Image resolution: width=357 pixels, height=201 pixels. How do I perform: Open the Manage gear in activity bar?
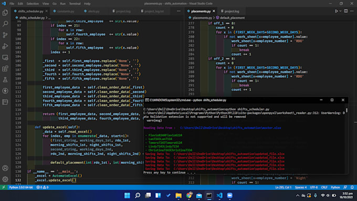5,179
